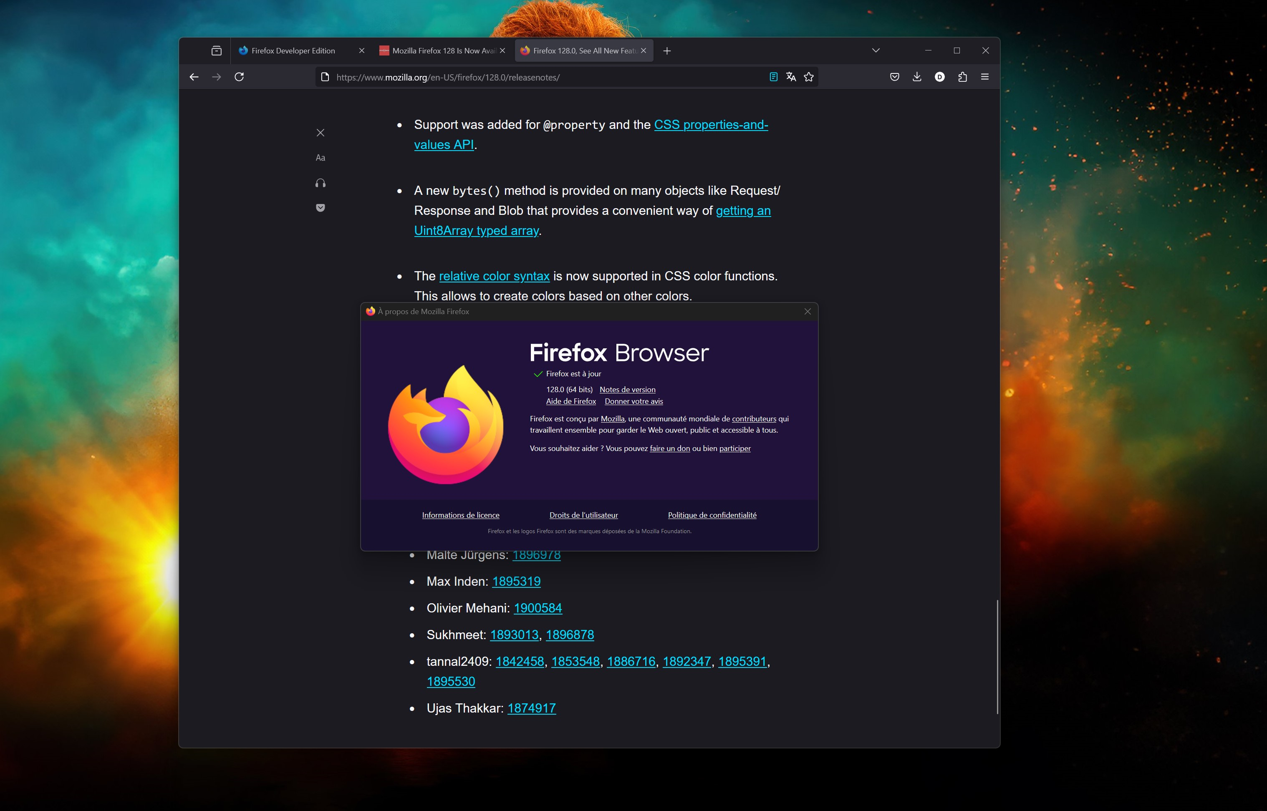Screen dimensions: 1267x811
Task: Open Firefox View from the top-left icon
Action: pyautogui.click(x=216, y=50)
